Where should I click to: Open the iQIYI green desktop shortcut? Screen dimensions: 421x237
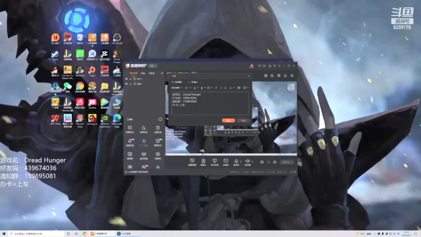tap(80, 55)
